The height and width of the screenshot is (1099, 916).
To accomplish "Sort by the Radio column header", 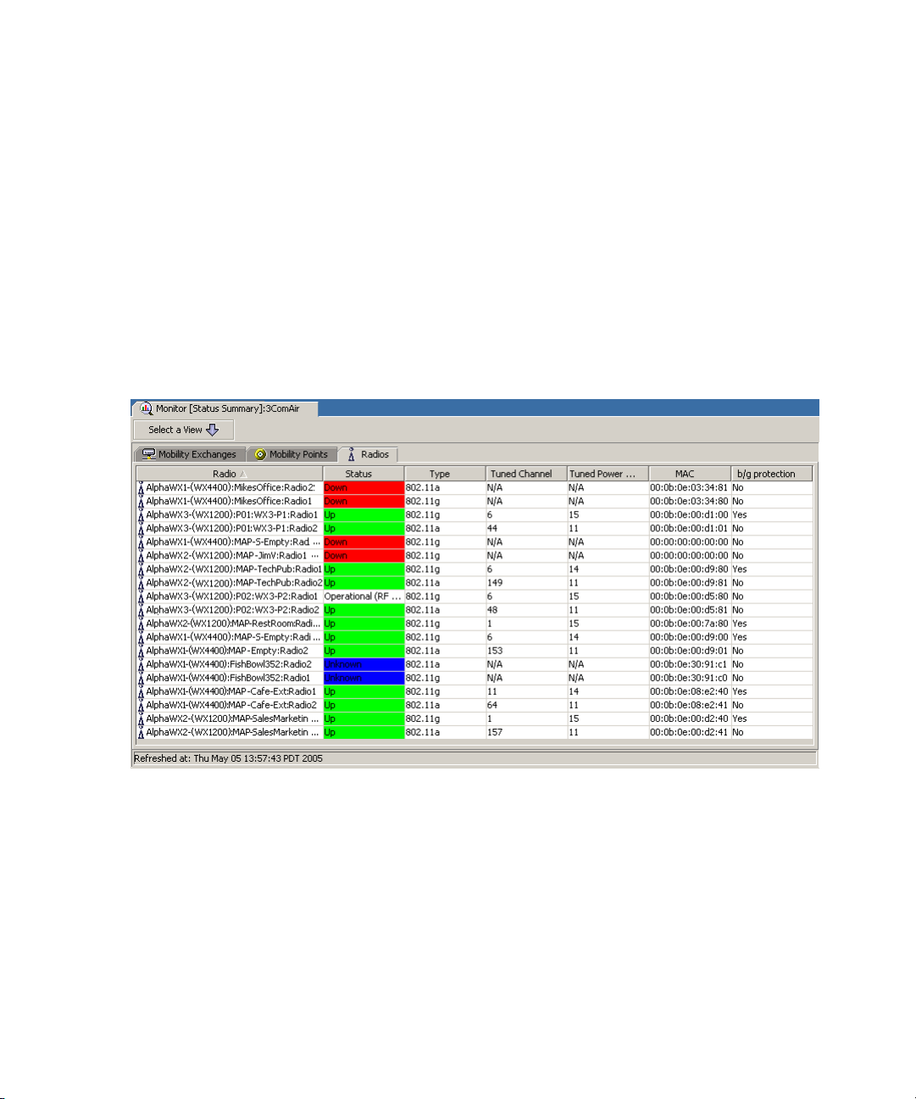I will tap(230, 474).
